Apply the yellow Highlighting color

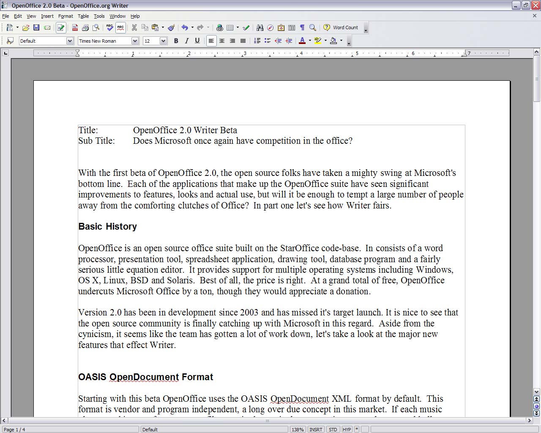click(x=318, y=41)
